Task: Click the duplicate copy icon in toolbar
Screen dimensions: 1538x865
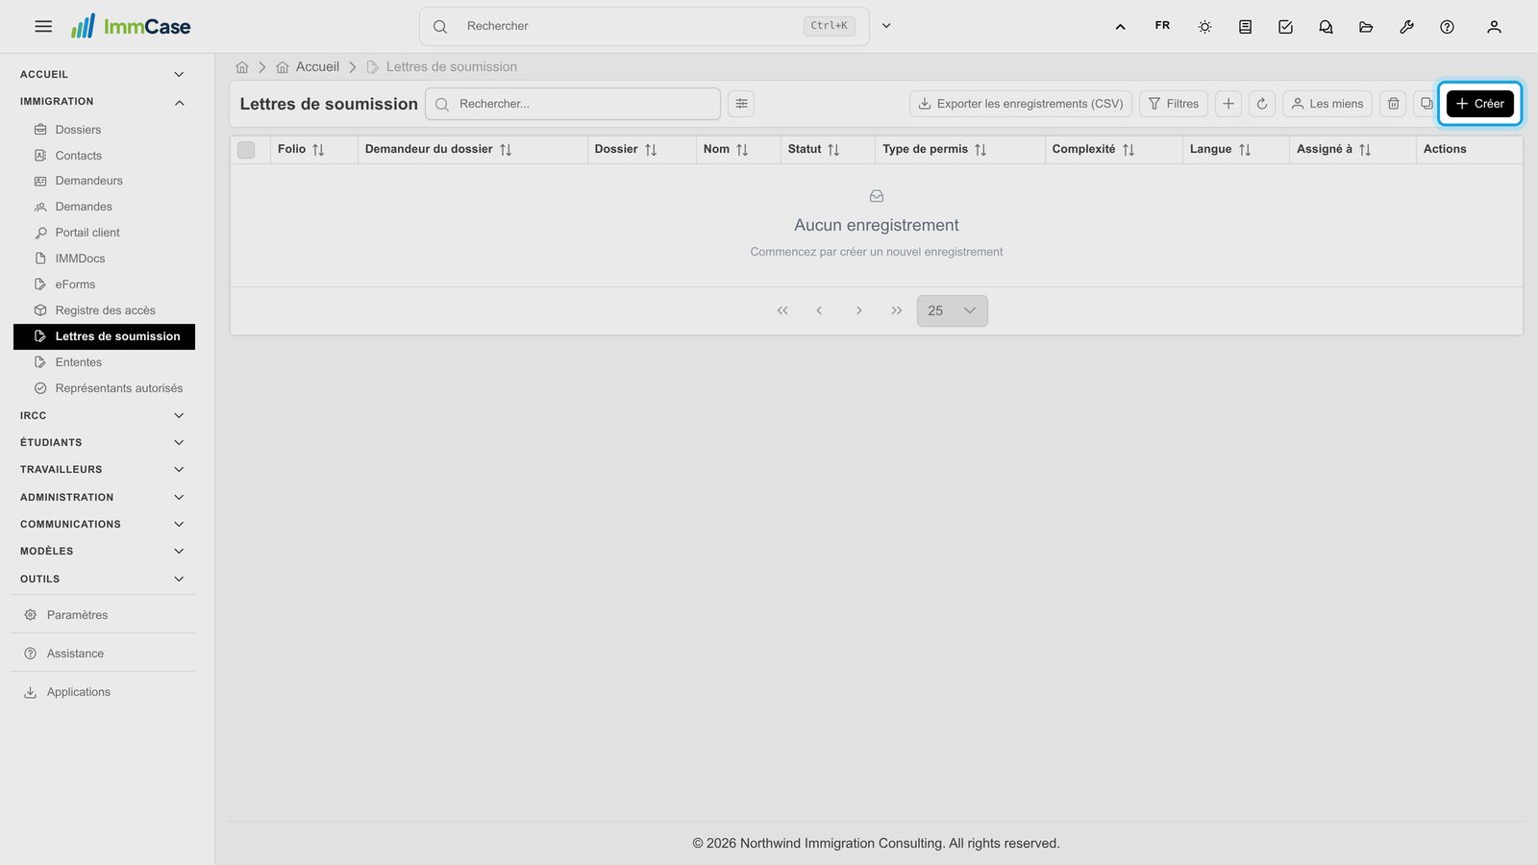Action: click(x=1426, y=104)
